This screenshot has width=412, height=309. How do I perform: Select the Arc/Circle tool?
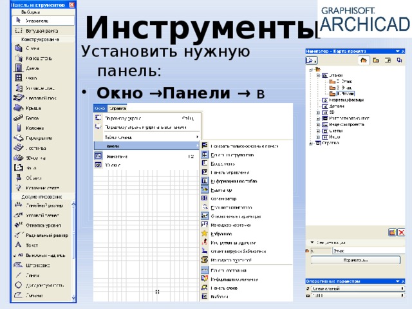41,285
